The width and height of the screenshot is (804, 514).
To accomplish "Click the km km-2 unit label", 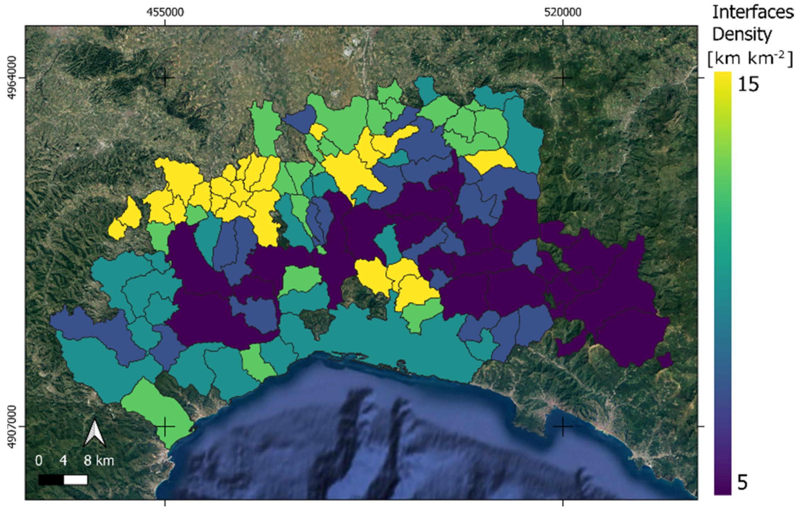I will click(750, 58).
